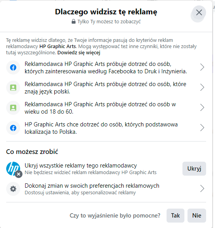Click the Facebook icon beside Druk i Inżynieria interests
This screenshot has height=228, width=215.
tap(13, 67)
